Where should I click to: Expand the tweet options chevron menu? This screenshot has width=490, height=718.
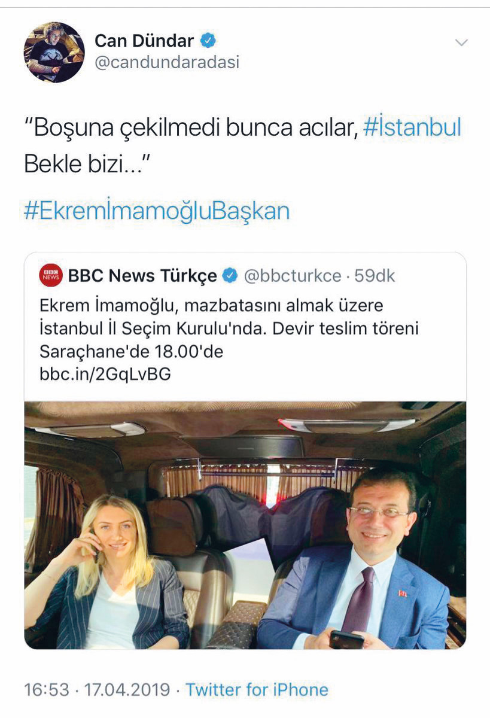461,42
